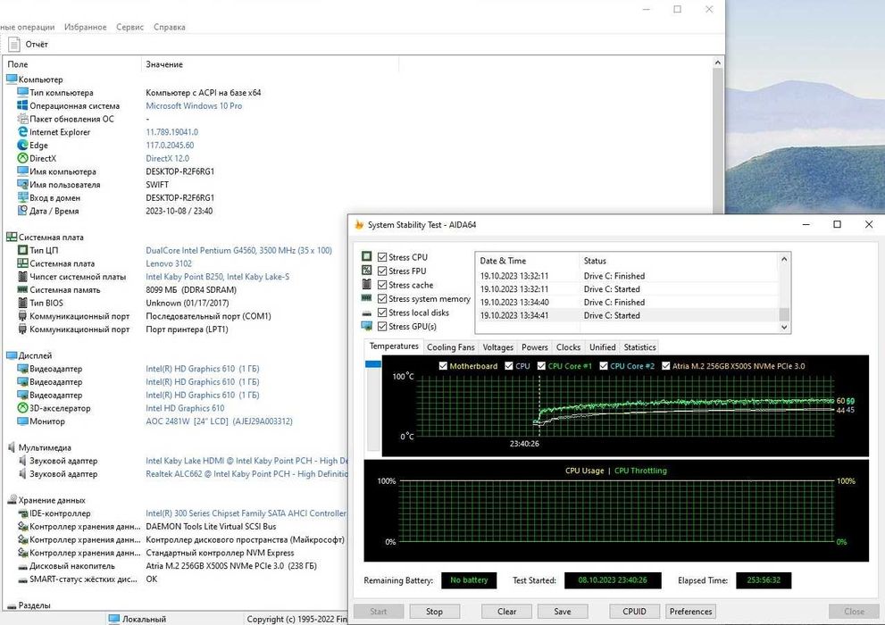This screenshot has height=625, width=885.
Task: Toggle the CPU Core #1 graph checkbox
Action: pos(541,366)
